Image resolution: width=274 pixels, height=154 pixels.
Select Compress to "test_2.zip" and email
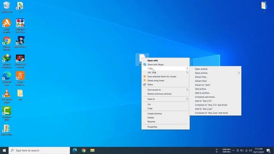point(215,113)
